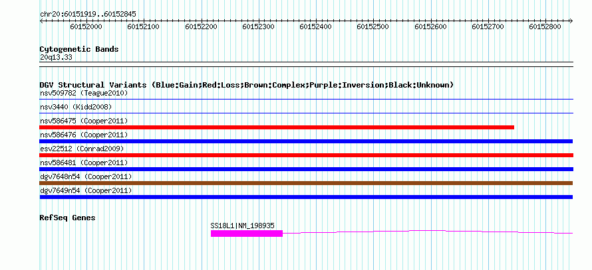Open variant nsv509782 (Teague2010) label
592x270 pixels.
click(x=84, y=93)
